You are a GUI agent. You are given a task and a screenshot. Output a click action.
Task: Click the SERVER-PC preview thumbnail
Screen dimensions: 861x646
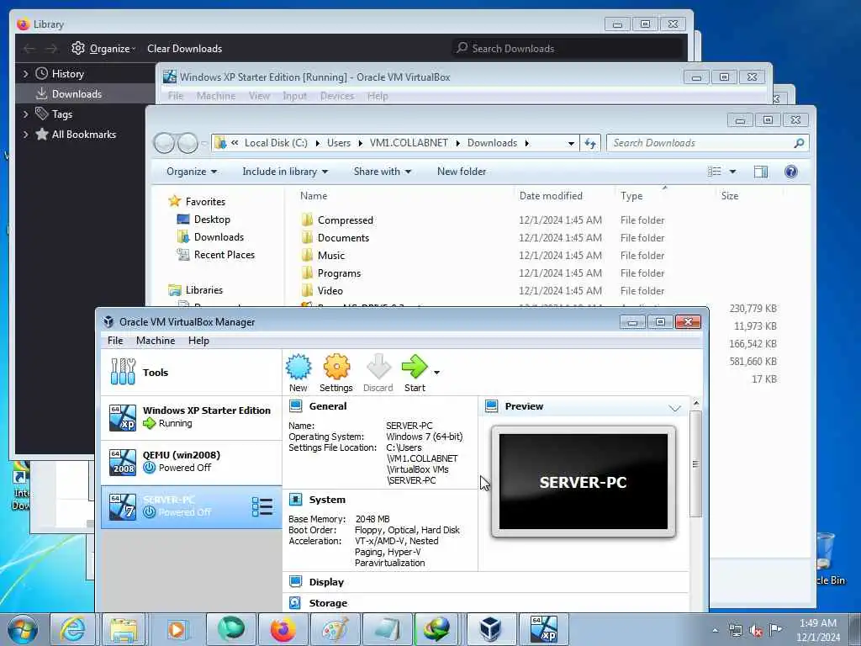click(584, 482)
